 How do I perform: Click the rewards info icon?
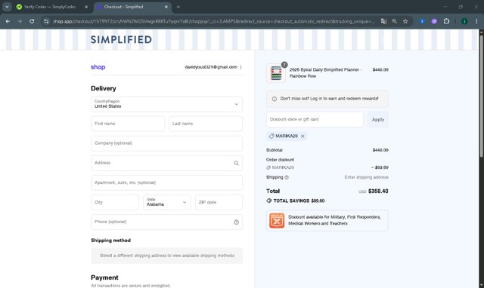coord(274,99)
